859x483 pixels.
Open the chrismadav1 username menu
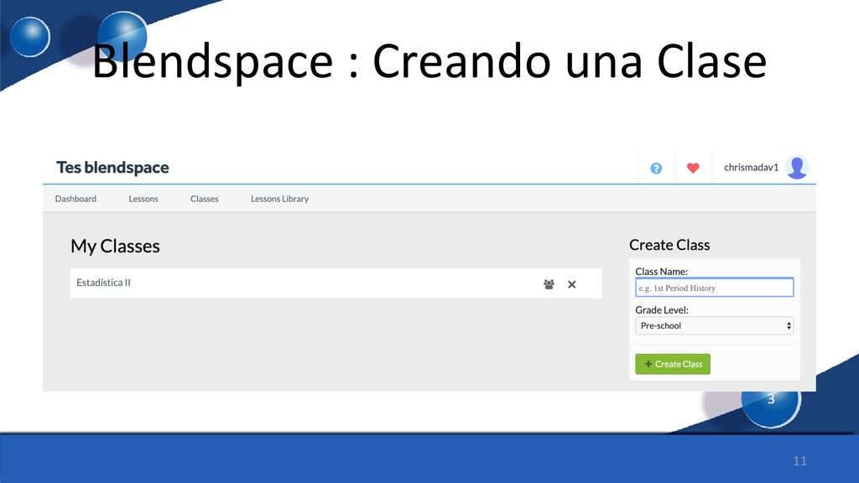point(751,168)
